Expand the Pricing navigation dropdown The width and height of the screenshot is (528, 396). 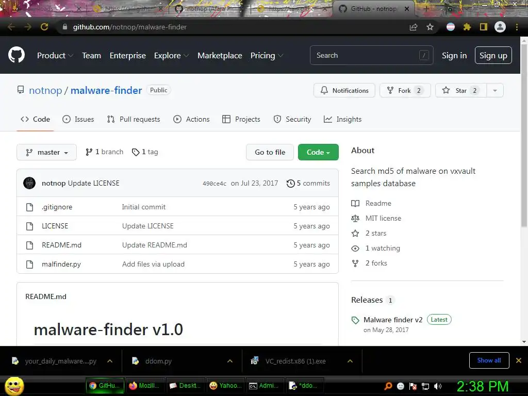click(x=267, y=56)
